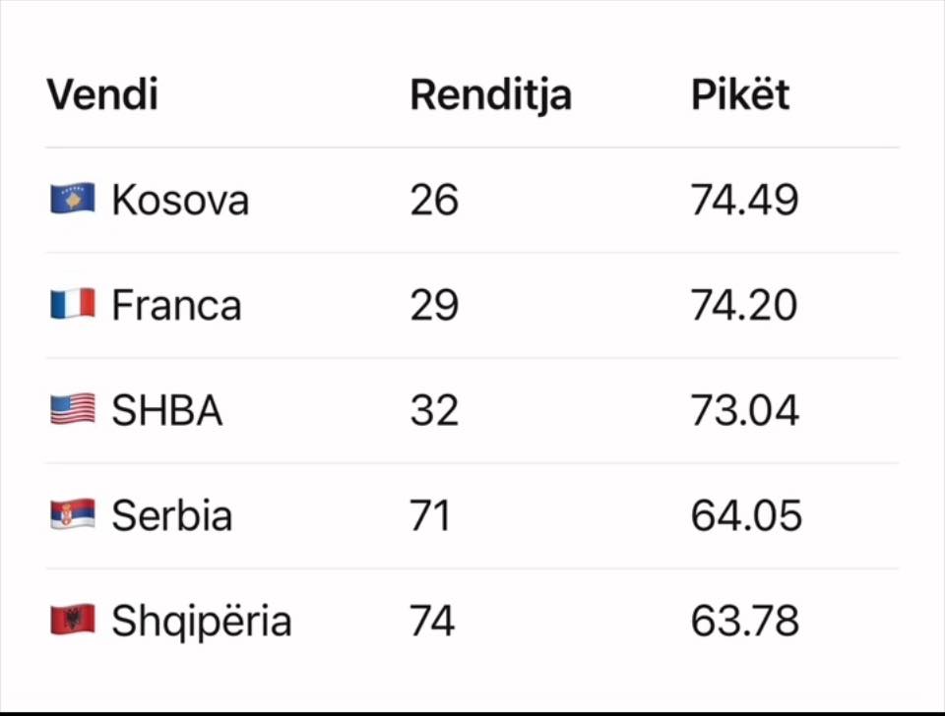
Task: Select the Serbia country name
Action: point(172,516)
